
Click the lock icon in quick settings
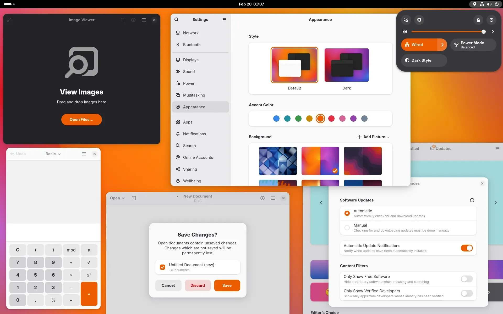point(478,20)
